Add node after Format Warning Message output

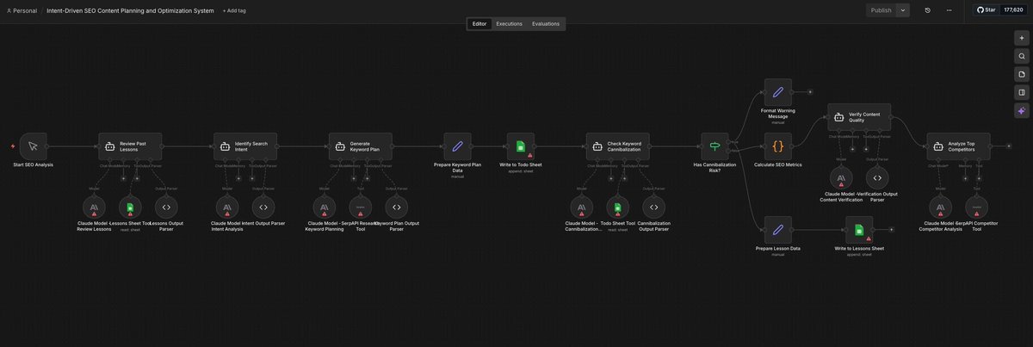point(810,92)
